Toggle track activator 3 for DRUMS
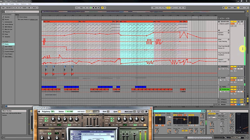The image size is (250, 140). click(x=234, y=78)
